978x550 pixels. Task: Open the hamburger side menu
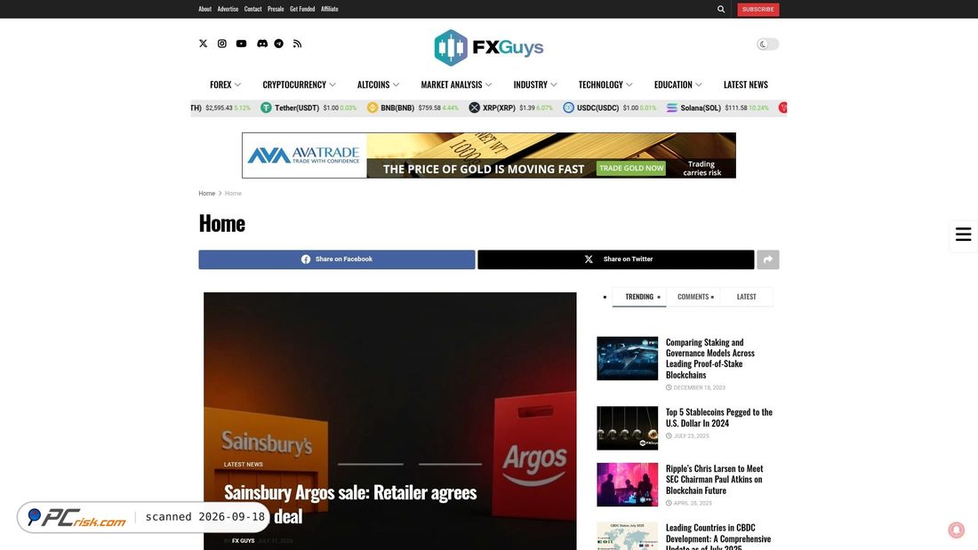[x=963, y=235]
